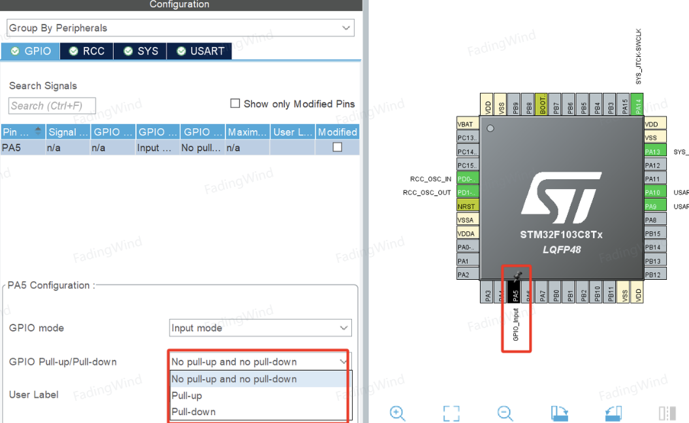
Task: Collapse the GPIO Pull-up/Pull-down dropdown
Action: pyautogui.click(x=343, y=362)
